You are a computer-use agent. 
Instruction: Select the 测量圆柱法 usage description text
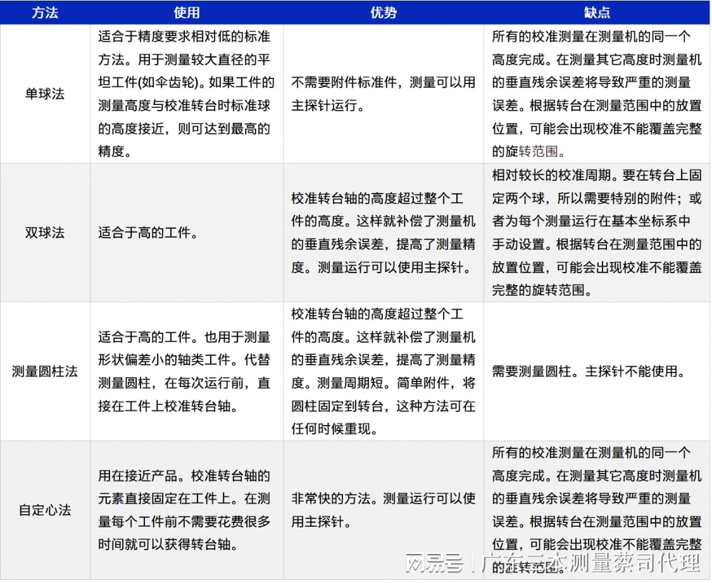pyautogui.click(x=186, y=372)
